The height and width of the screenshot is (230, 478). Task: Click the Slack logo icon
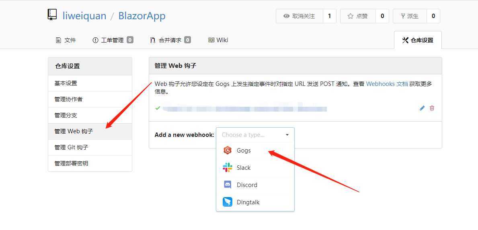point(228,168)
